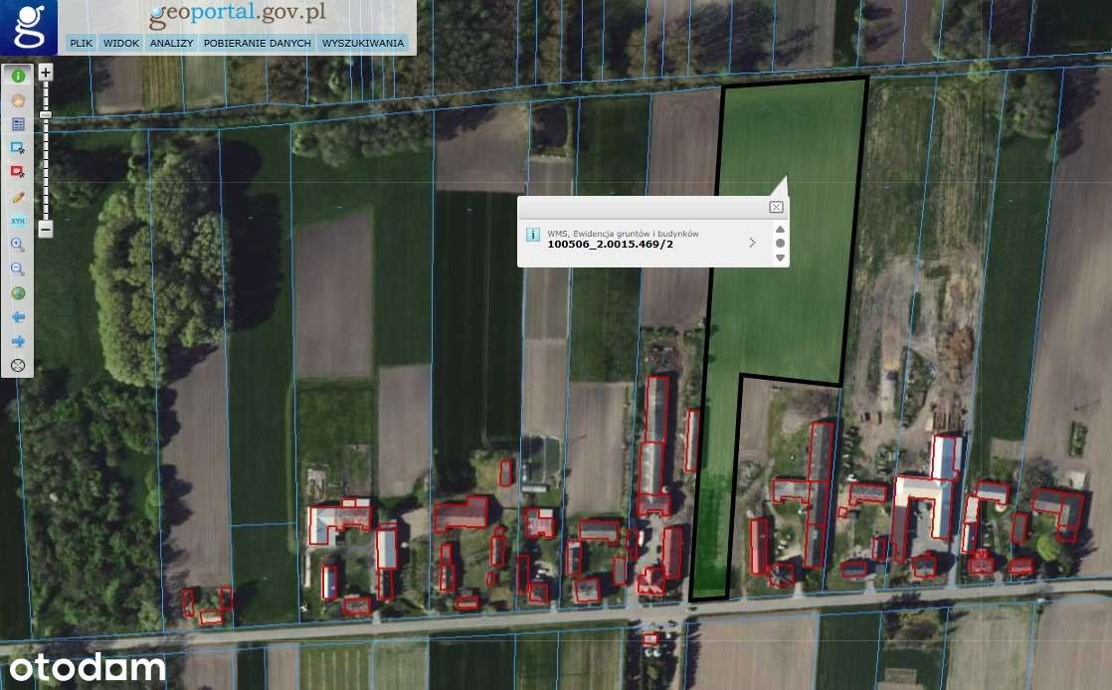Choose the pencil drawing tool

tap(18, 197)
